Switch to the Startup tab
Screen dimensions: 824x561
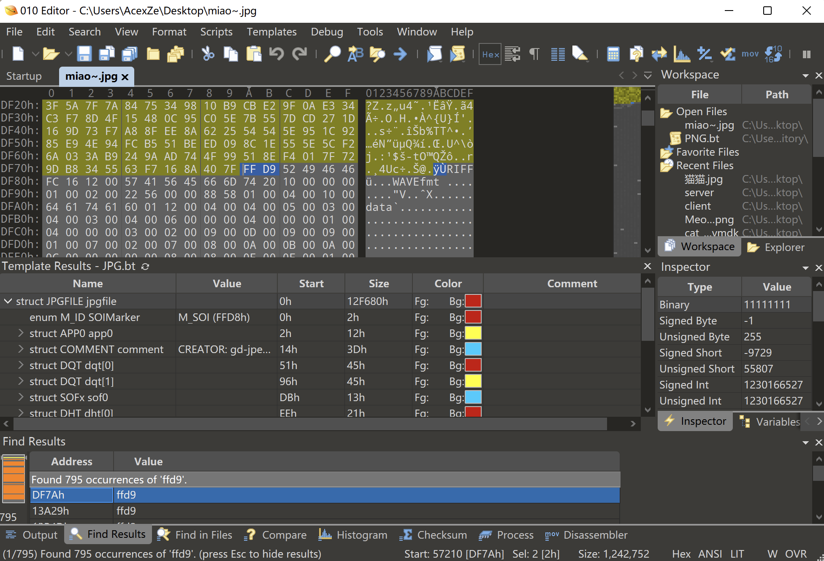point(24,76)
